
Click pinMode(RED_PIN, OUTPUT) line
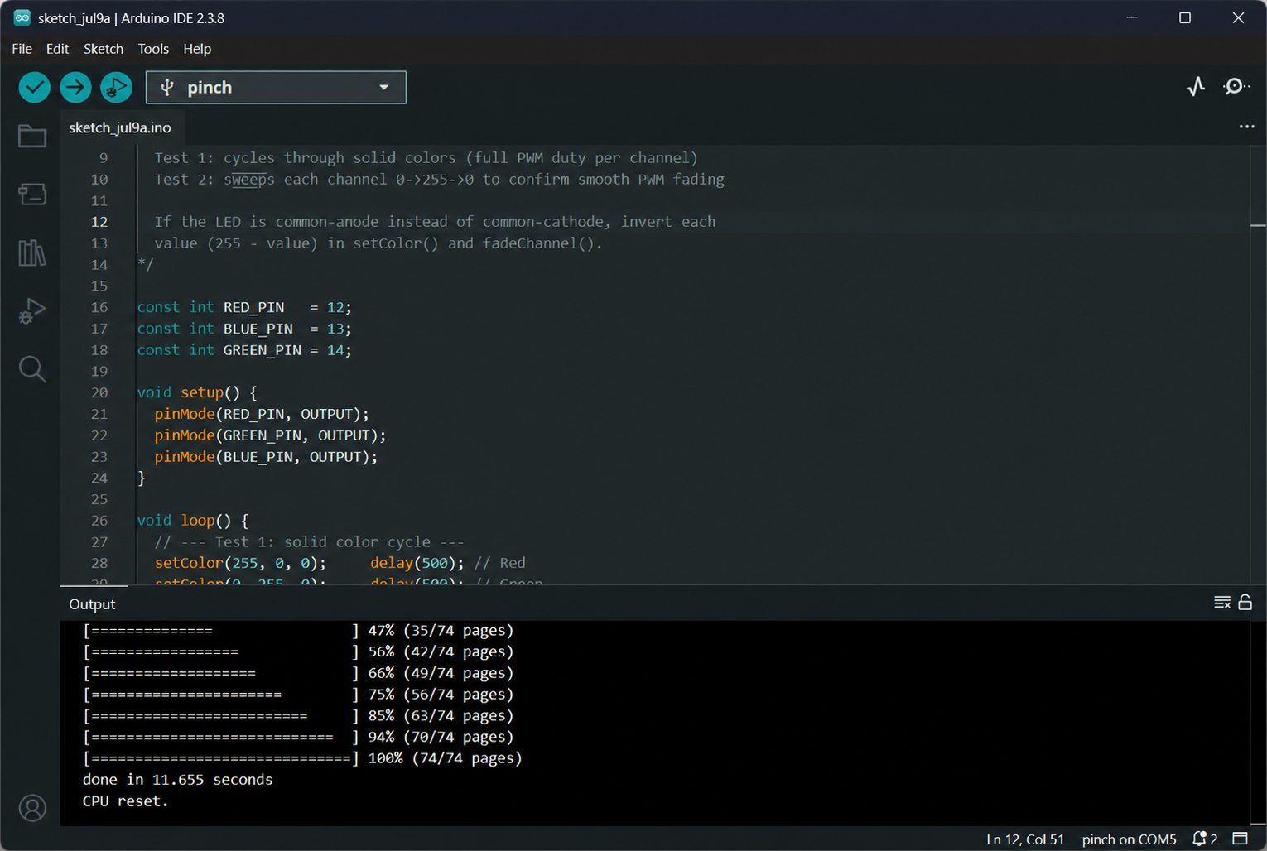click(x=262, y=414)
